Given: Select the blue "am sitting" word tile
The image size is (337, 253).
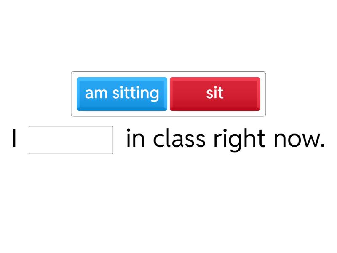Looking at the screenshot, I should point(122,94).
